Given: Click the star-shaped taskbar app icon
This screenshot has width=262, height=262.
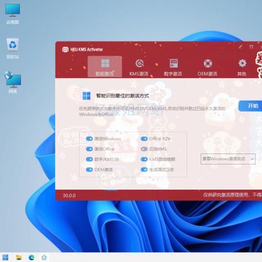Looking at the screenshot, I should (x=44, y=257).
